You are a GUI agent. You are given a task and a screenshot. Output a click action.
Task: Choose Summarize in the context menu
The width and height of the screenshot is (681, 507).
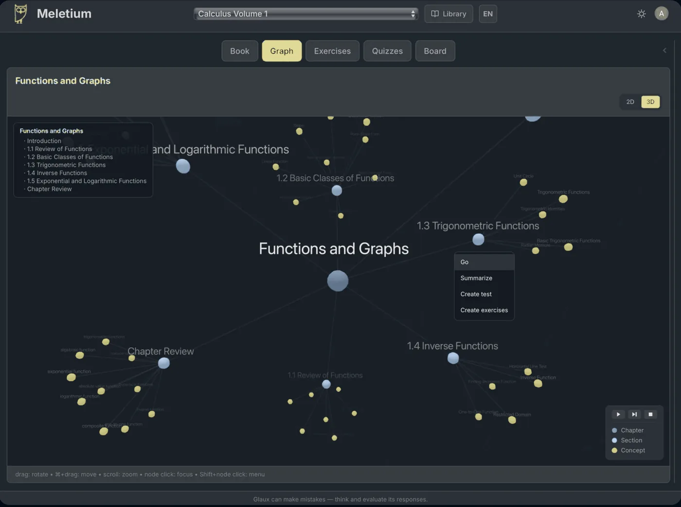(484, 278)
